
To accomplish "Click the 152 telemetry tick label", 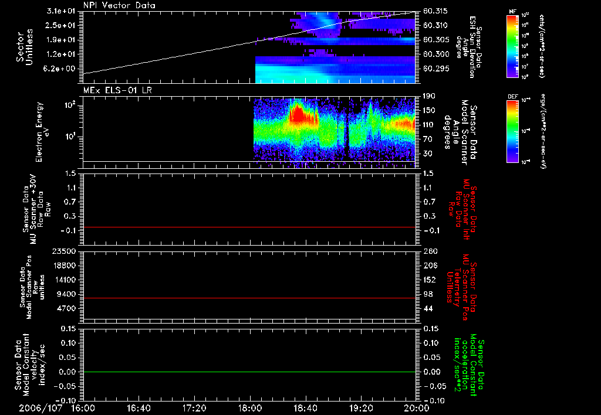I will (x=430, y=280).
